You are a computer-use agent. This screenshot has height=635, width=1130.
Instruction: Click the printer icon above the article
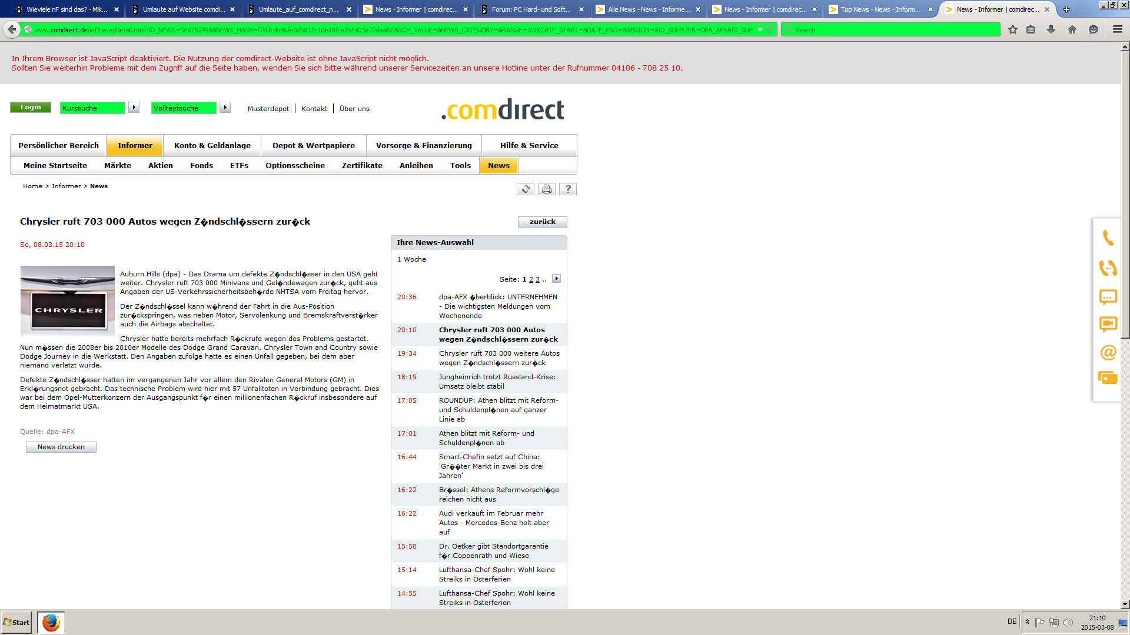click(547, 189)
